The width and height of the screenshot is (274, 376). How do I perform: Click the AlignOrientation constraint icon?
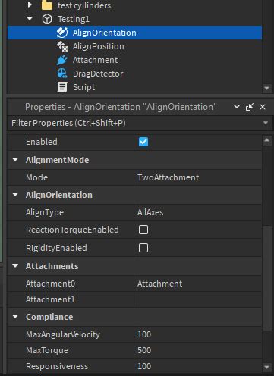pyautogui.click(x=62, y=33)
